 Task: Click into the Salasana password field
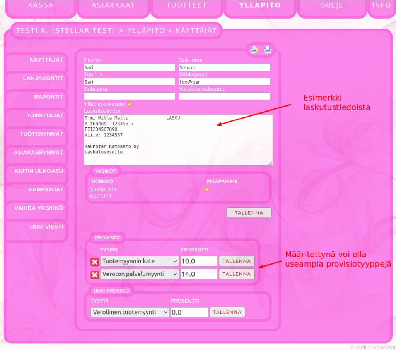(130, 96)
